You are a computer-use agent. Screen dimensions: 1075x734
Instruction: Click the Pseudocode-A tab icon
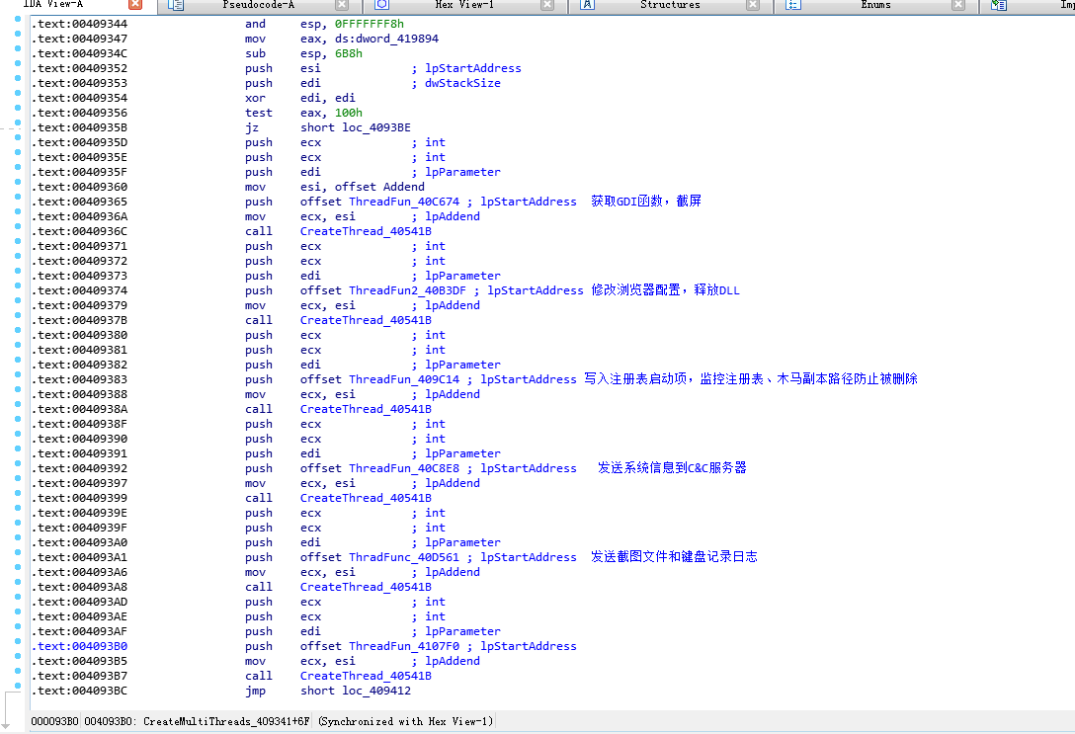coord(176,5)
